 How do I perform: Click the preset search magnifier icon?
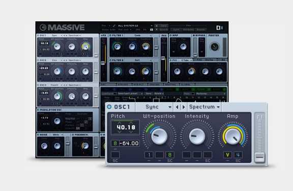pos(114,26)
